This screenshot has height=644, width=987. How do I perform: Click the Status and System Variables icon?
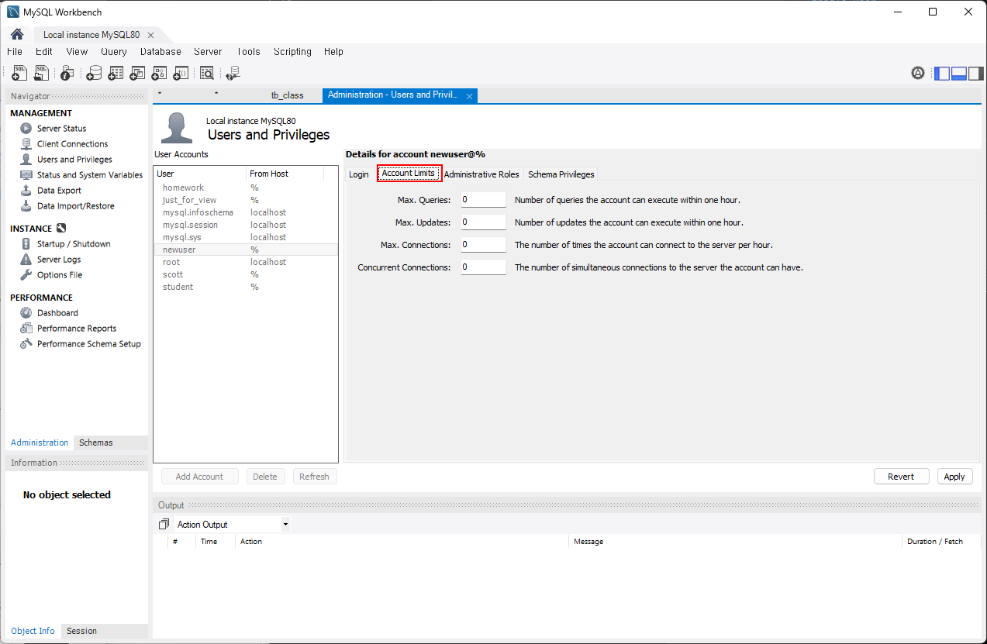[26, 175]
